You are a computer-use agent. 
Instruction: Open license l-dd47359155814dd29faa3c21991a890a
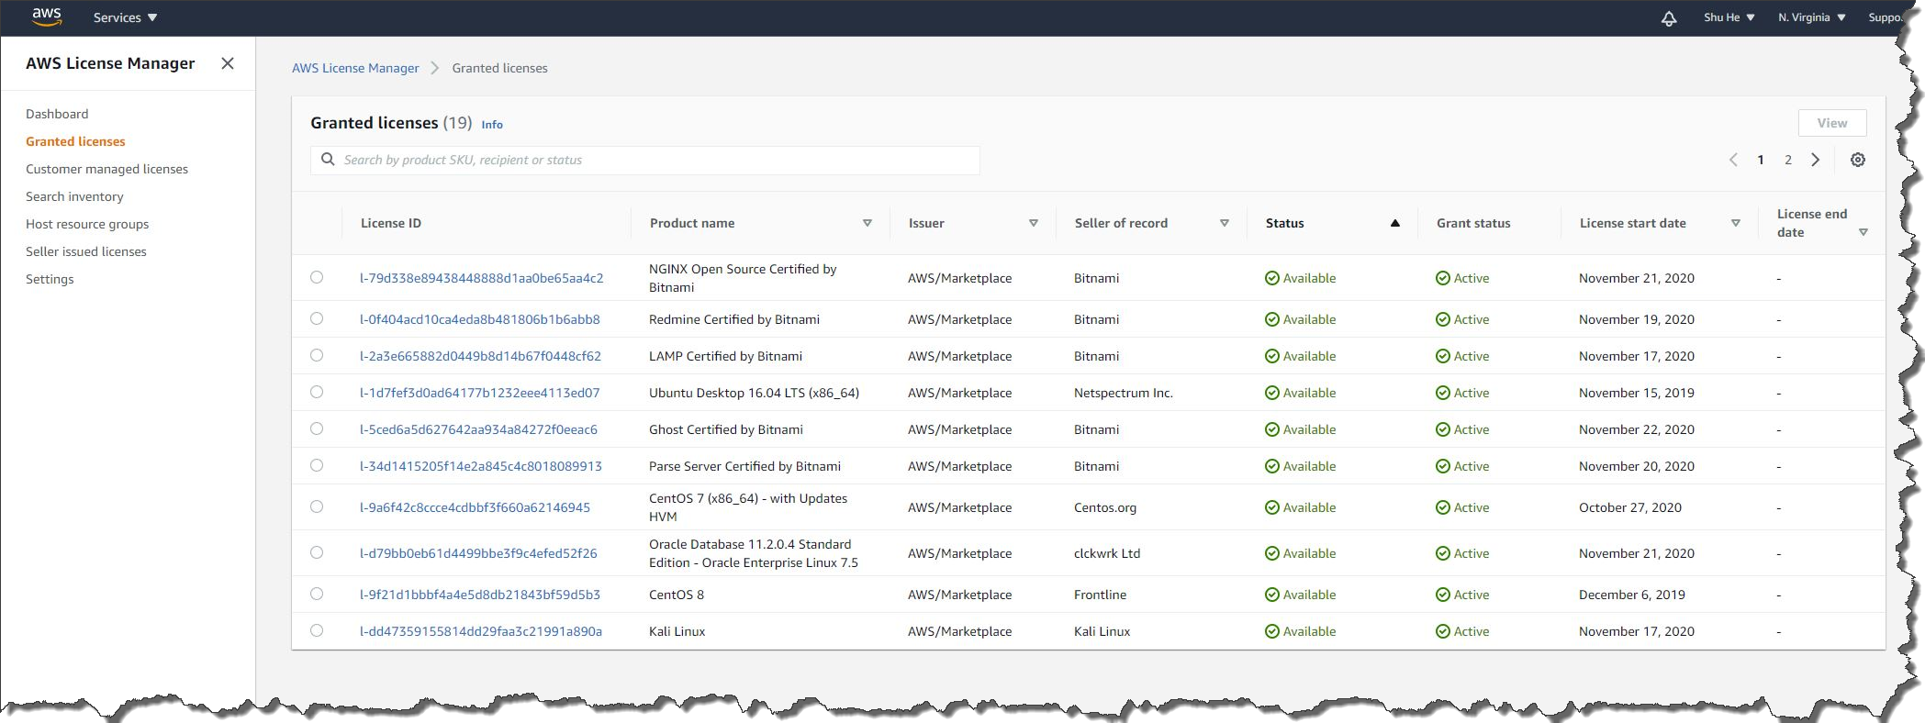481,631
